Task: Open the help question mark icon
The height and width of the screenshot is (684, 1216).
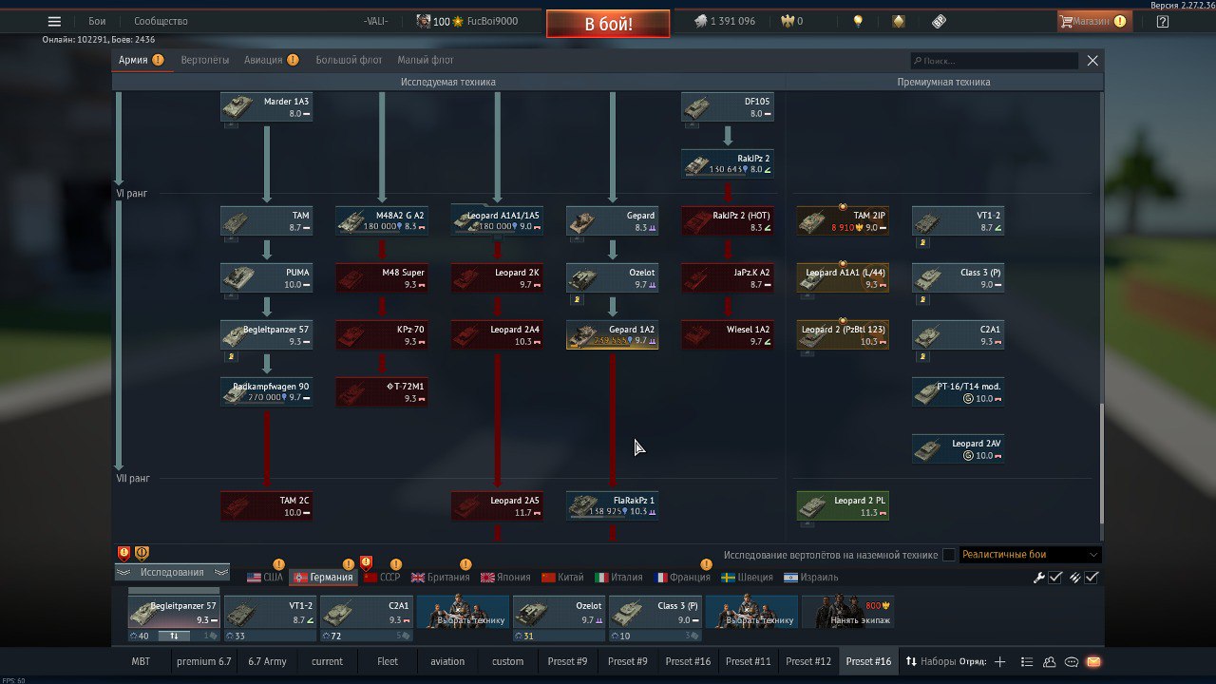Action: (1163, 21)
